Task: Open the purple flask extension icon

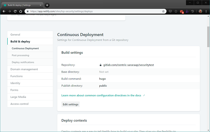Action: coord(187,12)
